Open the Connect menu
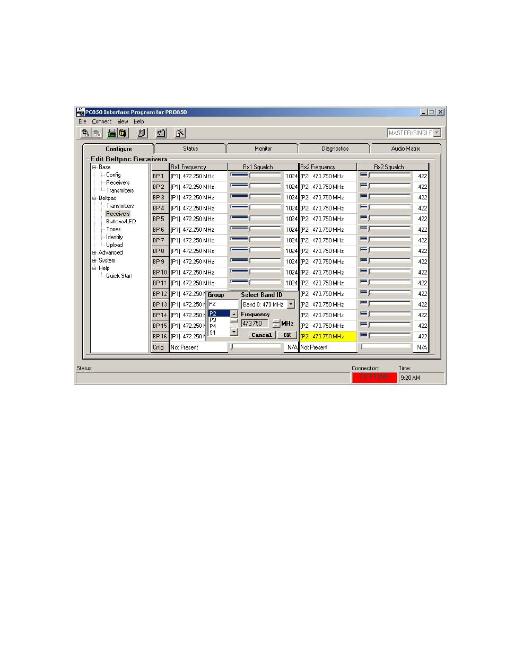This screenshot has height=655, width=506. click(101, 121)
